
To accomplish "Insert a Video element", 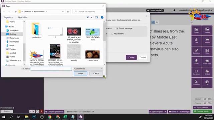I will tap(207, 51).
